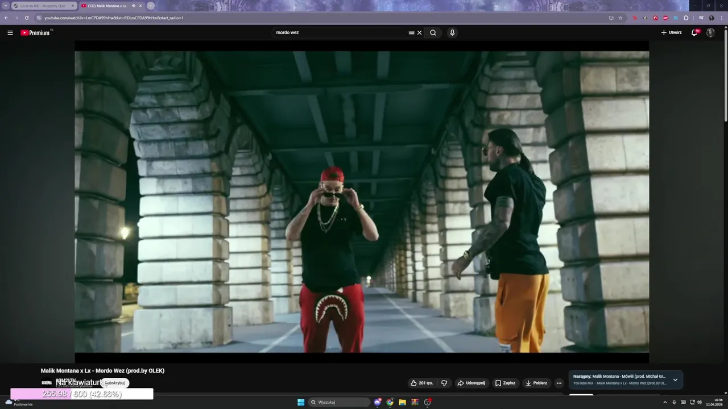
Task: Like the video (201 tys.)
Action: click(x=421, y=383)
